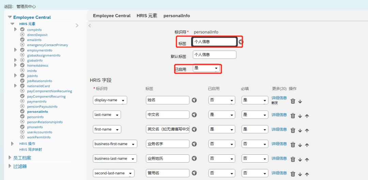Open display-name identifier dropdown
This screenshot has height=180, width=368.
tap(110, 100)
